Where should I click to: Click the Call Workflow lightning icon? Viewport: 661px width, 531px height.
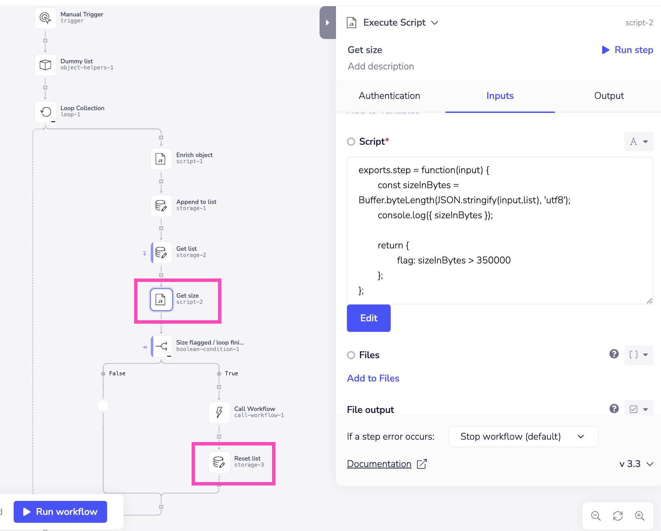(x=219, y=412)
